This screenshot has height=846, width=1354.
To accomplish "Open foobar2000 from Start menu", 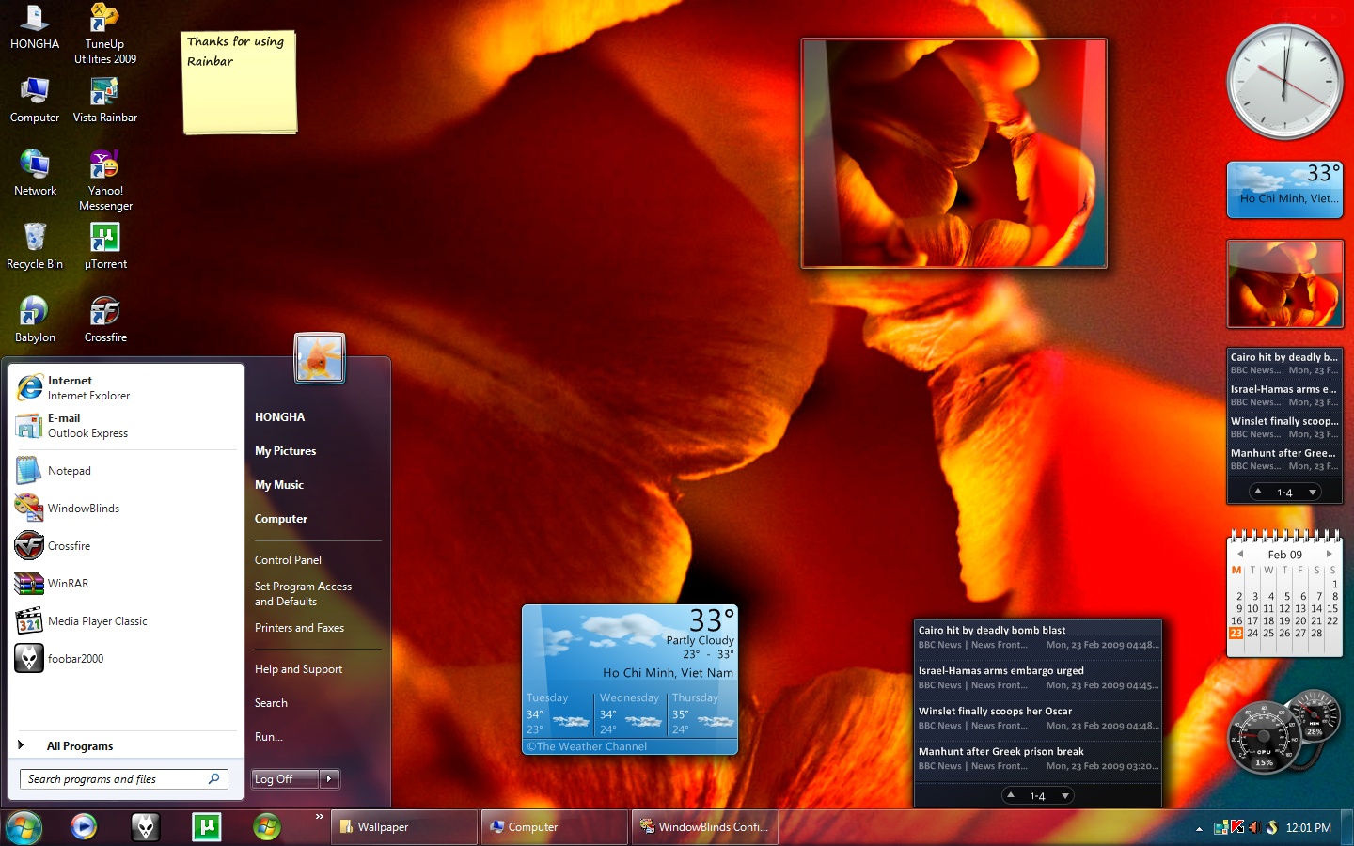I will click(127, 658).
